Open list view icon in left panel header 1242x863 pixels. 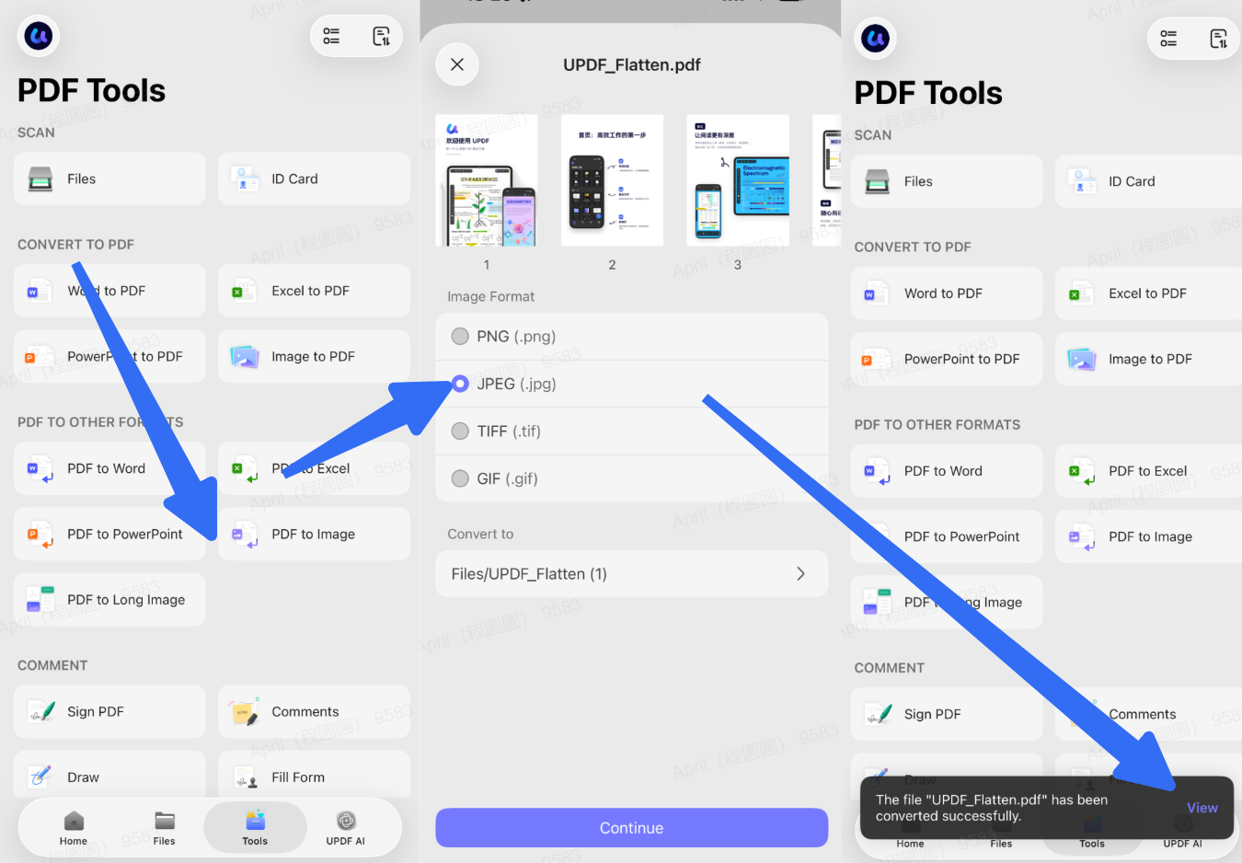[x=331, y=37]
